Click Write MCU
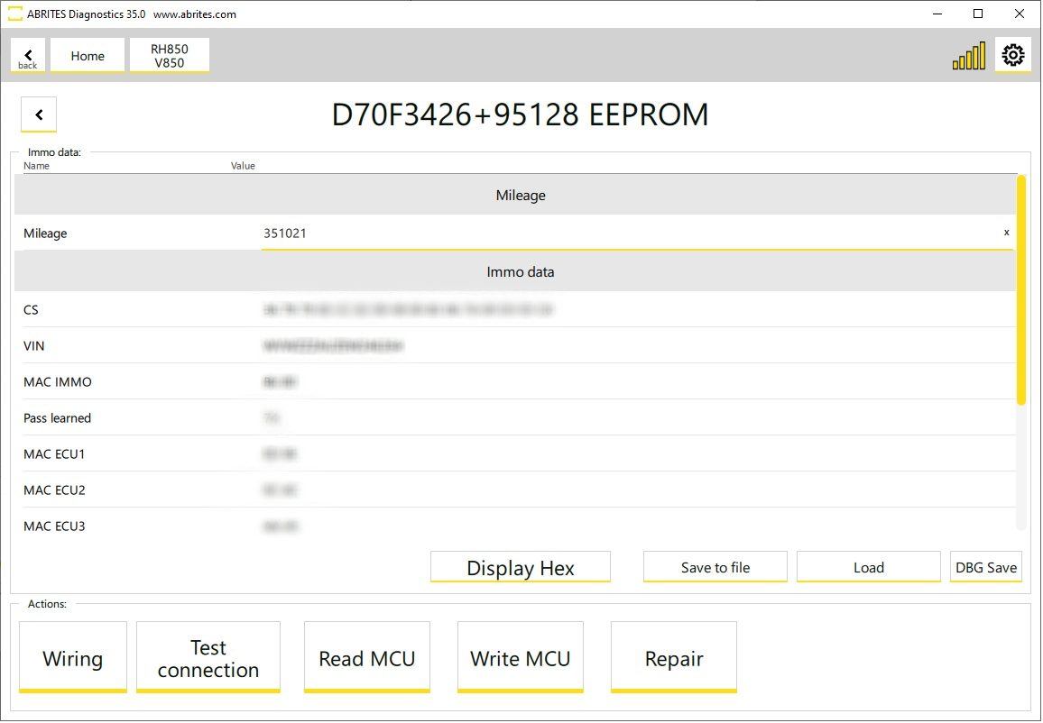The height and width of the screenshot is (723, 1043). [521, 657]
